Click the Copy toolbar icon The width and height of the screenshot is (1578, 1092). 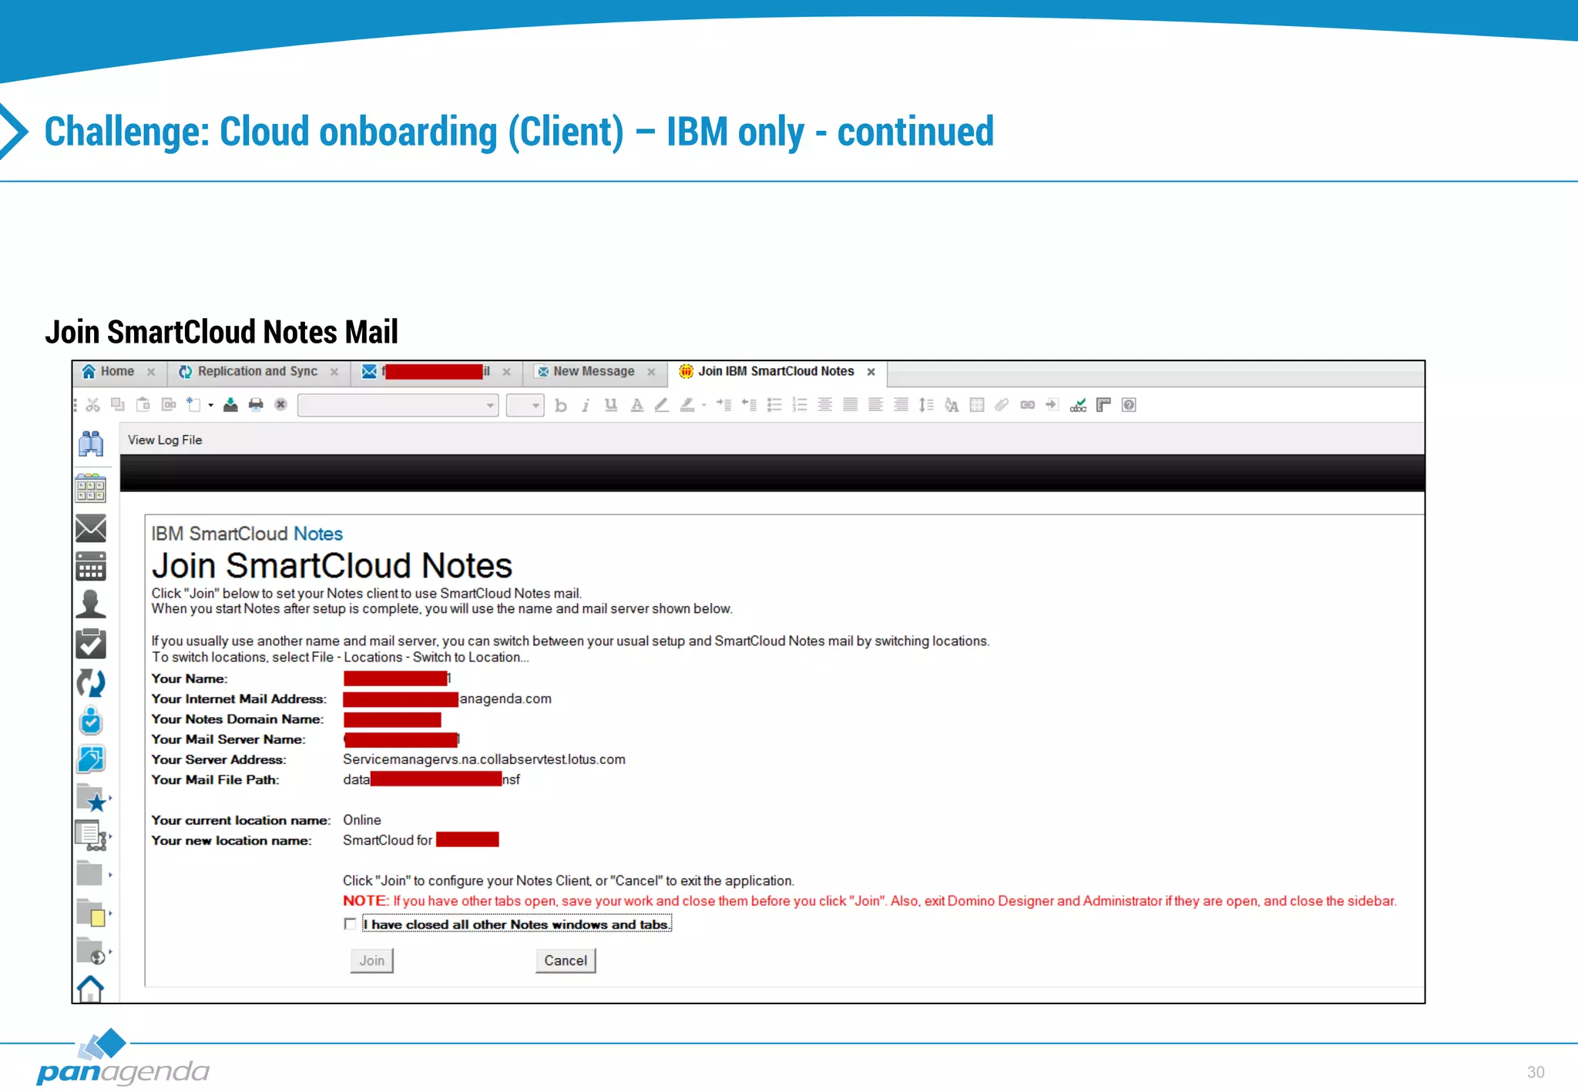(118, 405)
